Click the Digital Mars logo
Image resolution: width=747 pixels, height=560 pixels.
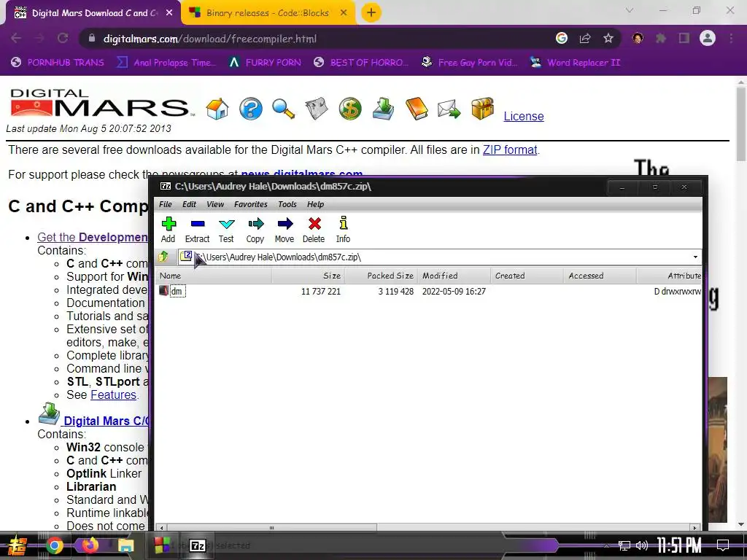click(x=102, y=102)
